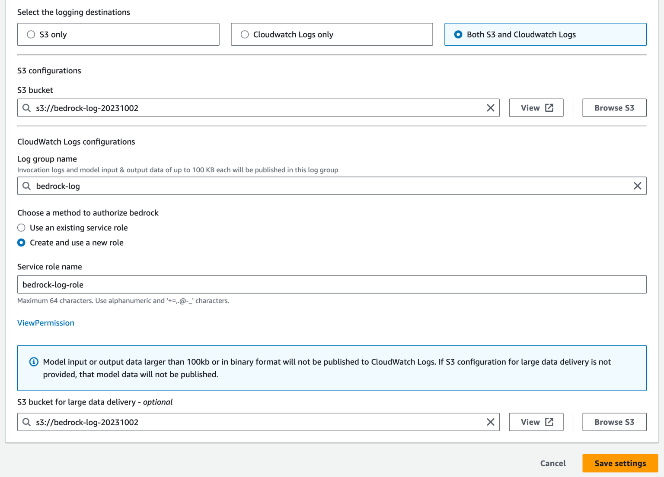Click the info icon in the 100kb notice banner
Viewport: 664px width, 477px height.
(34, 362)
